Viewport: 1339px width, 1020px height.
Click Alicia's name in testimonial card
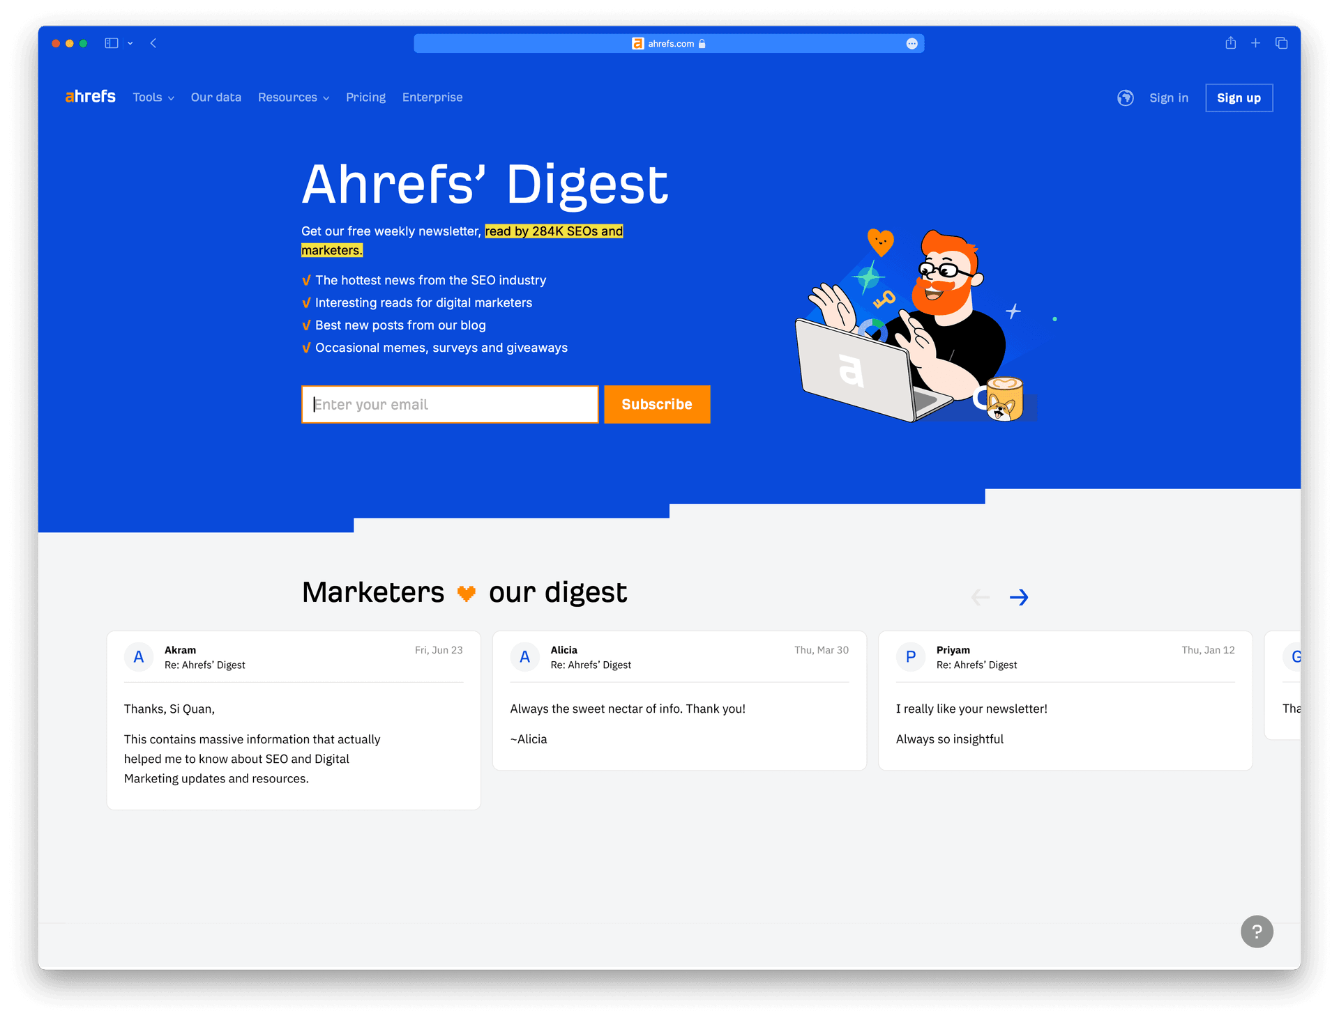[563, 650]
